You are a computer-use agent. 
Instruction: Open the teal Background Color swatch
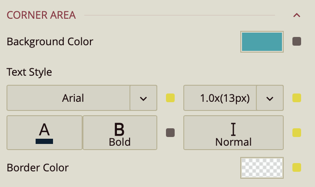[x=262, y=42]
